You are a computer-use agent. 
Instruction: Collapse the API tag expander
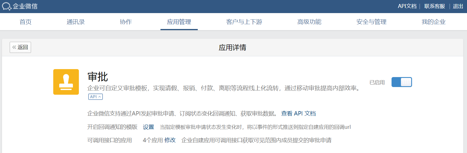95,97
